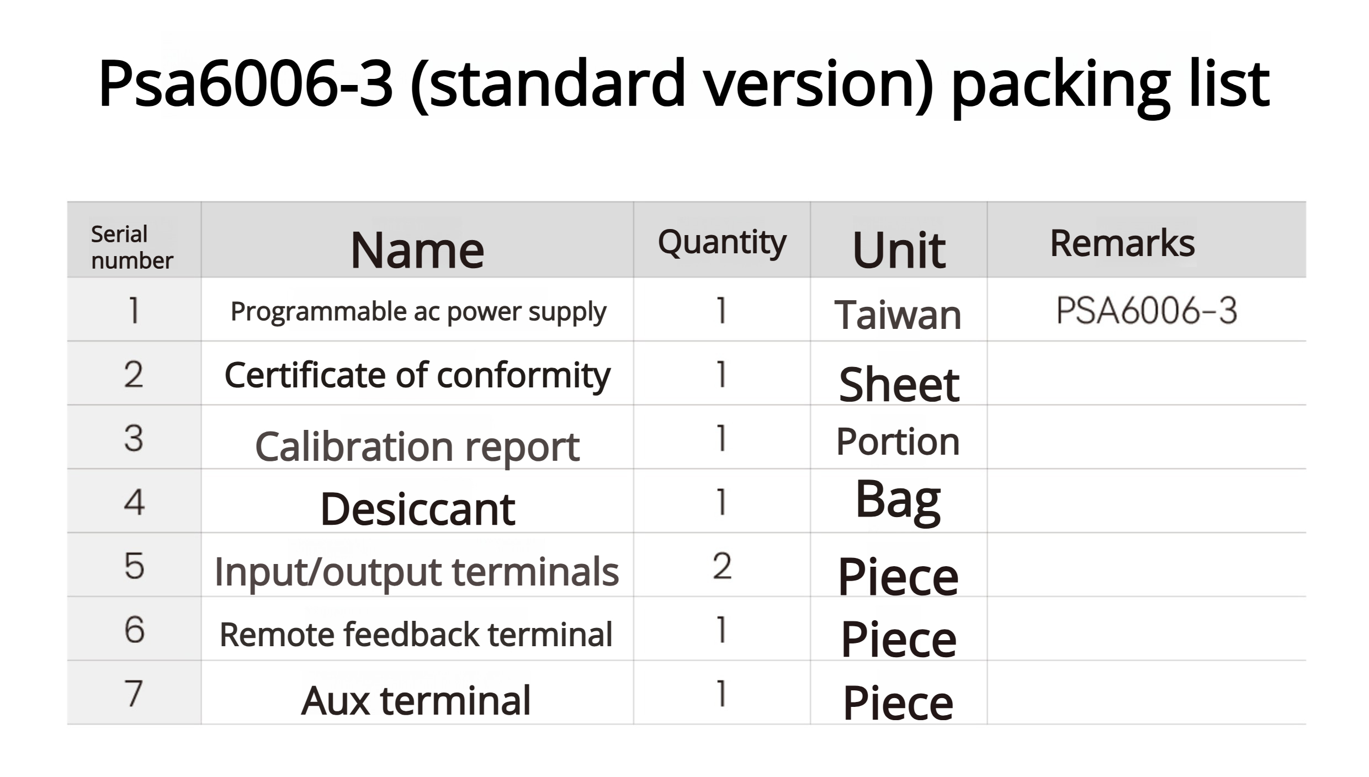Image resolution: width=1369 pixels, height=777 pixels.
Task: Select the "Desiccant" name cell
Action: click(x=417, y=509)
